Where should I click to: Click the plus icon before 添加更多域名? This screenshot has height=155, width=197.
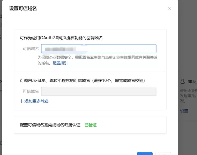[x=22, y=101]
